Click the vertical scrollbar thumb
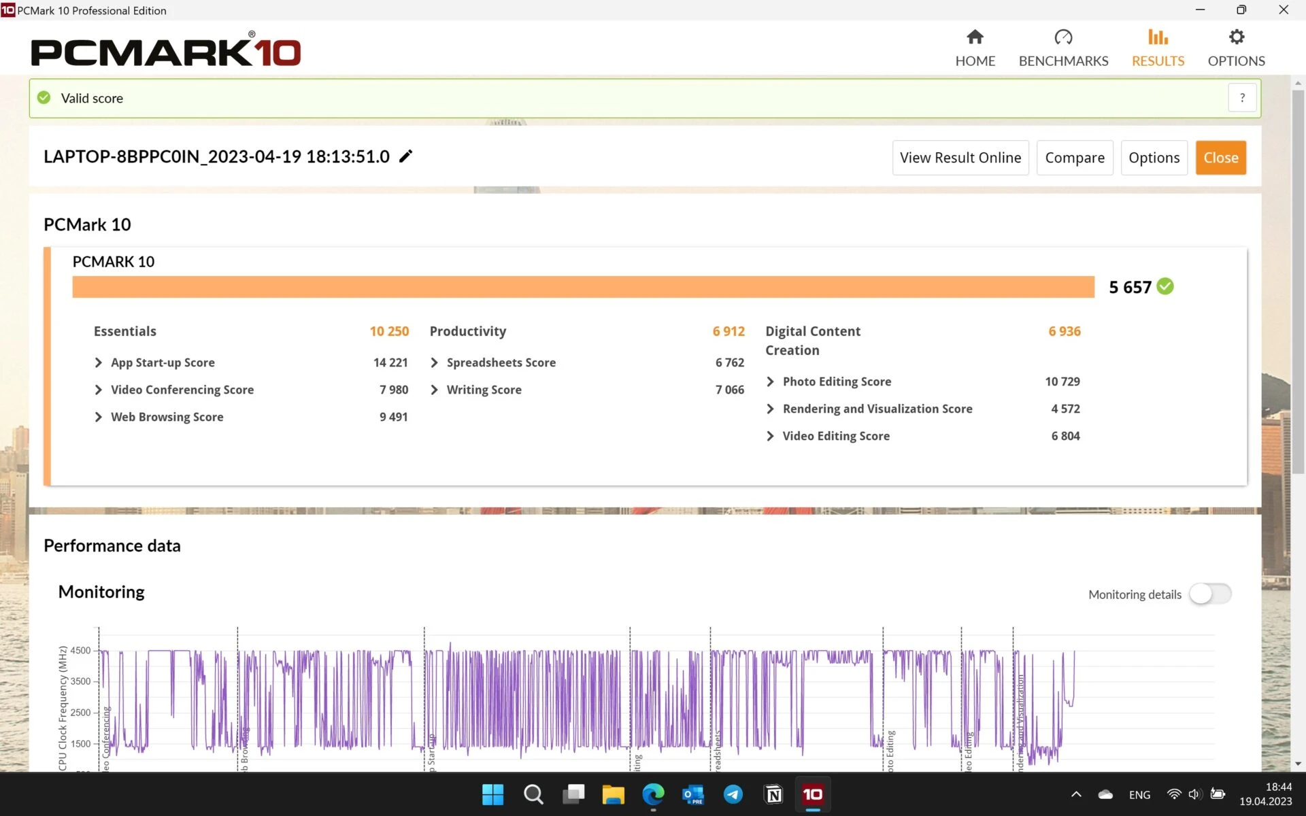 click(1298, 282)
